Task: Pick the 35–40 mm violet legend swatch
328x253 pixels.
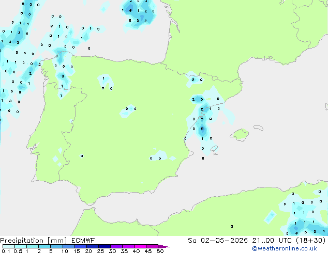Action: tap(128, 246)
